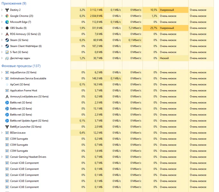Click the Google Chrome icon

coord(7,16)
